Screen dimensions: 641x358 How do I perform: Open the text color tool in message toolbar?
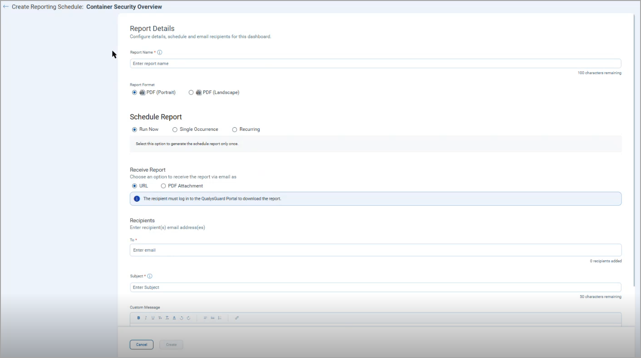[174, 318]
